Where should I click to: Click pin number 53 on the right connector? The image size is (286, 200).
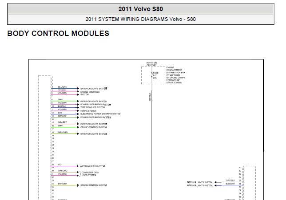(240, 174)
